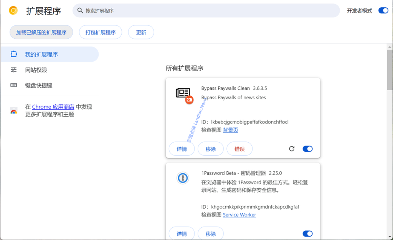This screenshot has width=393, height=240.
Task: Open 详情 for 1Password Beta
Action: (x=182, y=233)
